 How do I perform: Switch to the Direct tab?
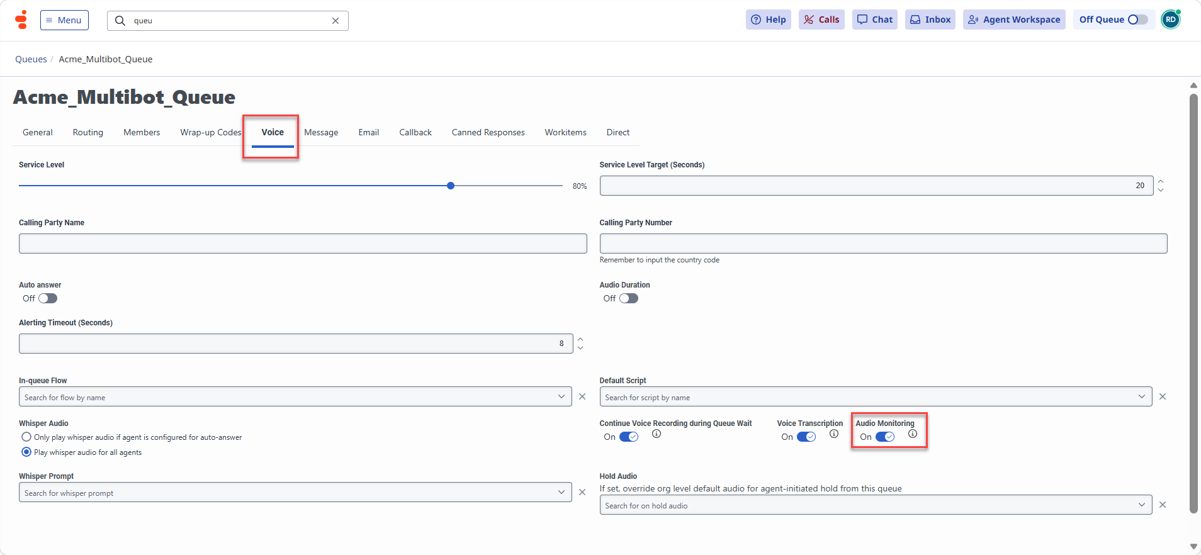618,132
